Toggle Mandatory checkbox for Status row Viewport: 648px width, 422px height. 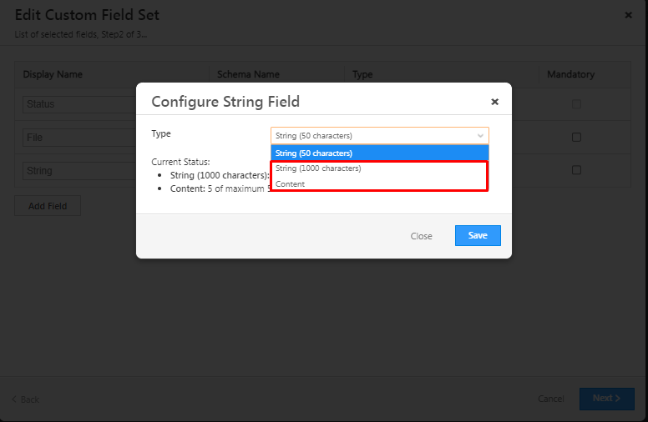click(576, 104)
